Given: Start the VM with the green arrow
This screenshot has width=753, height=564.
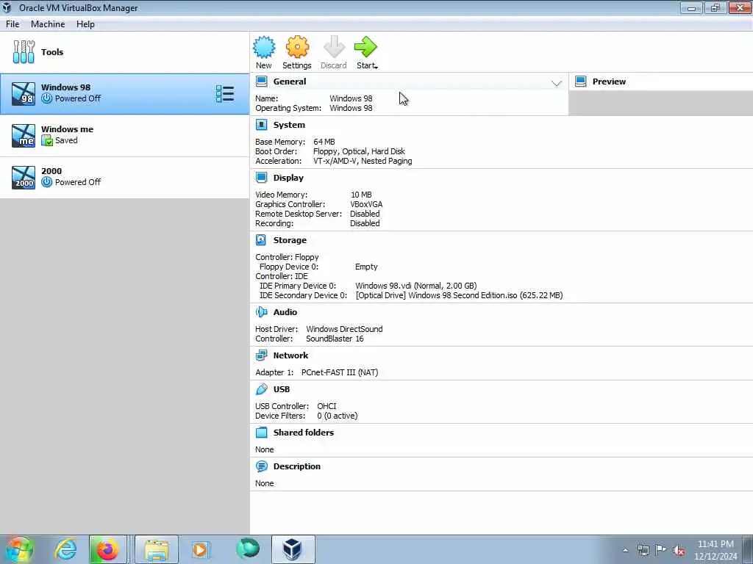Looking at the screenshot, I should (366, 47).
